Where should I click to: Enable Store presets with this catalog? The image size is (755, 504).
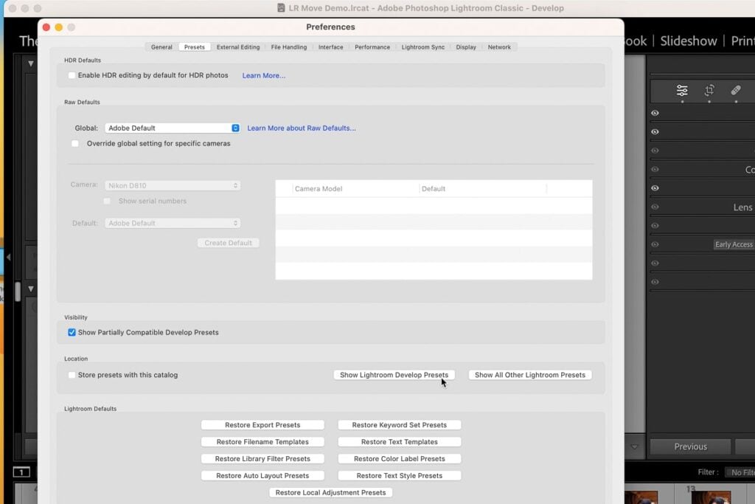(x=72, y=375)
